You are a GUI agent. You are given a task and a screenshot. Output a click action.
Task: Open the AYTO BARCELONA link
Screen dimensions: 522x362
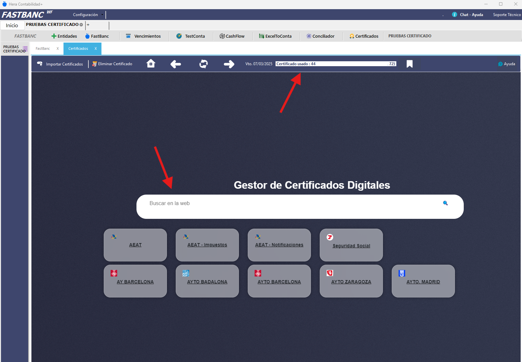(x=279, y=282)
